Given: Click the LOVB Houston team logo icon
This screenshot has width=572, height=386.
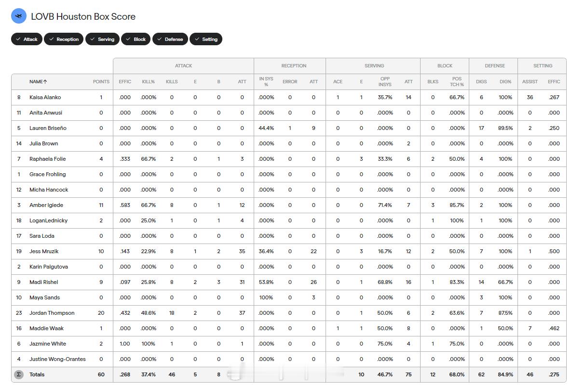Looking at the screenshot, I should click(x=19, y=16).
